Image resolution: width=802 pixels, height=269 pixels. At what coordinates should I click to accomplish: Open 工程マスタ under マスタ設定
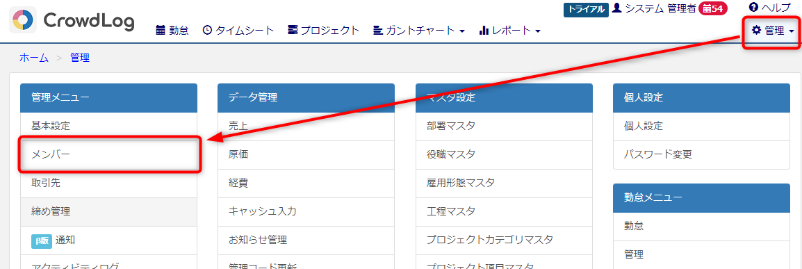point(505,211)
